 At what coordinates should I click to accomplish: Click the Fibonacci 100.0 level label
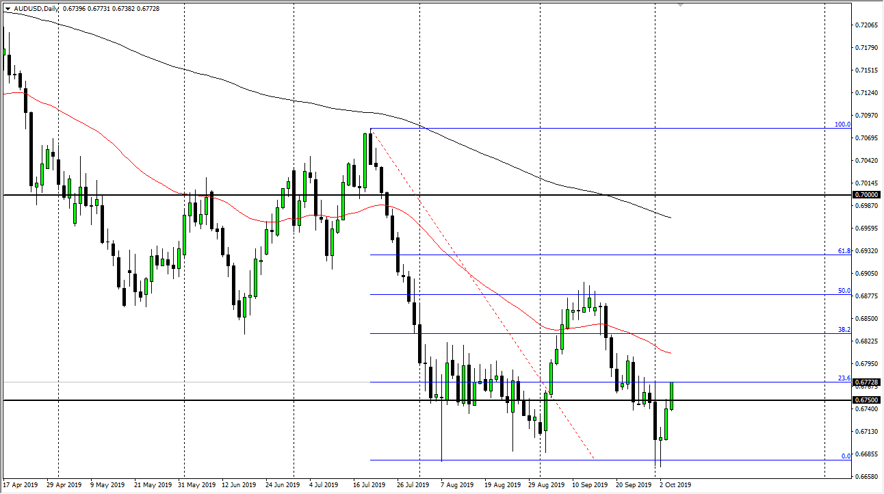point(842,125)
